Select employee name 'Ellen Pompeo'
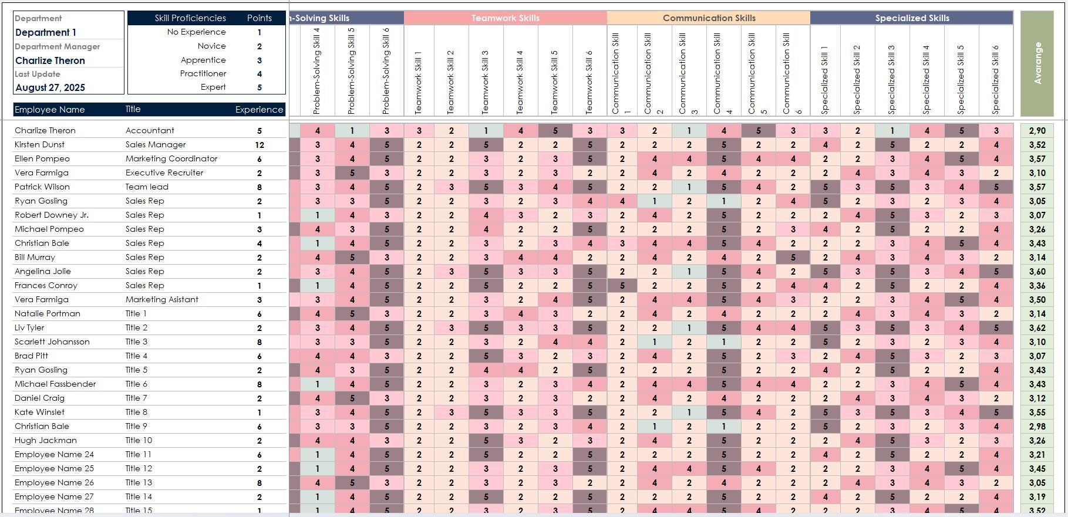 coord(42,158)
